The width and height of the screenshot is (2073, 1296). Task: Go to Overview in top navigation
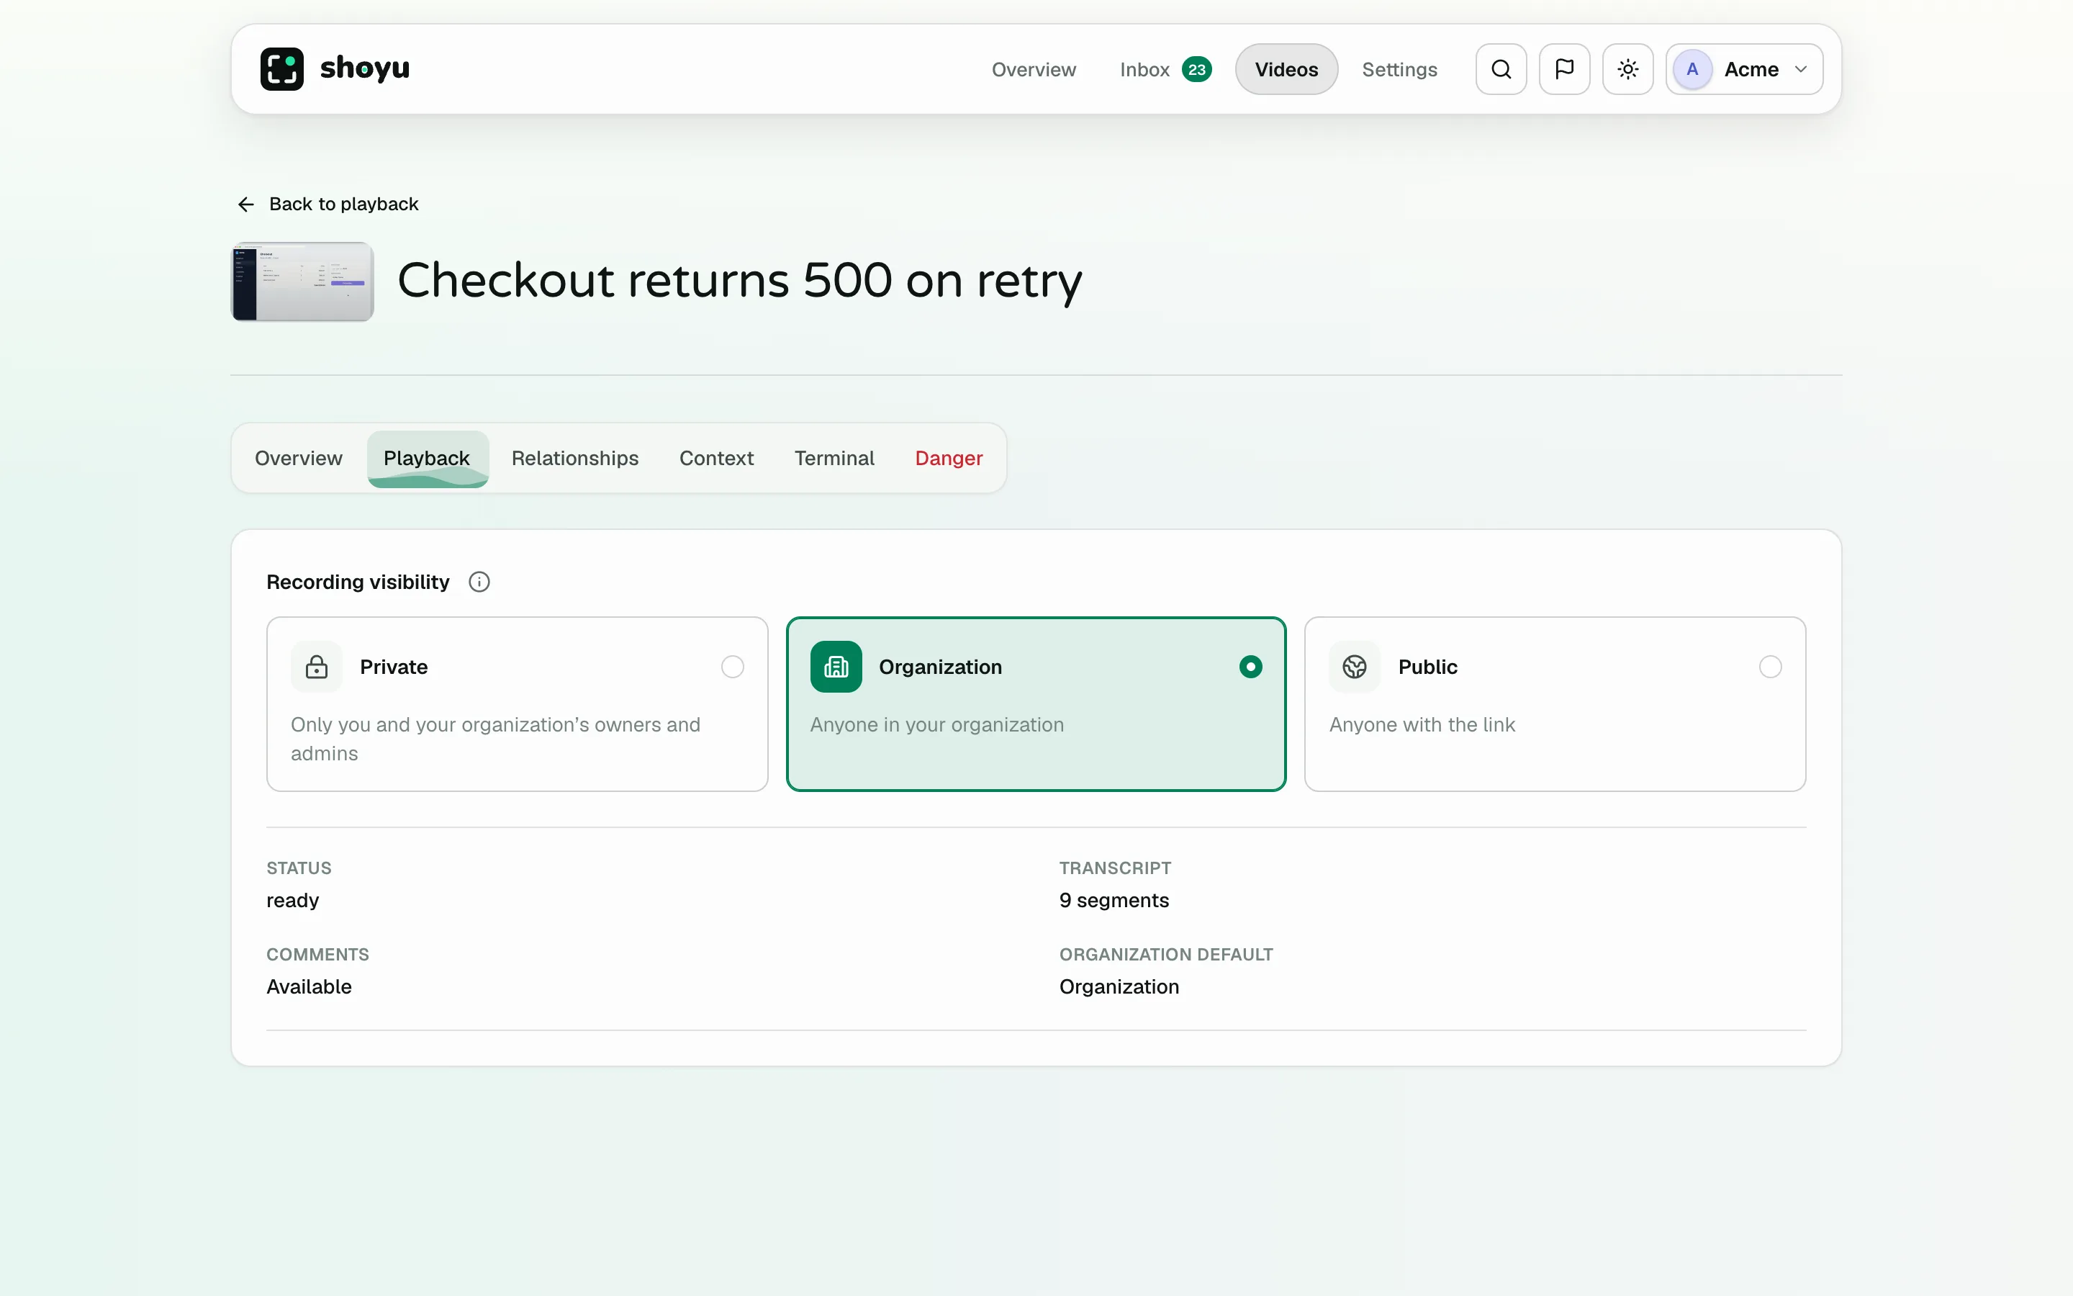point(1033,69)
